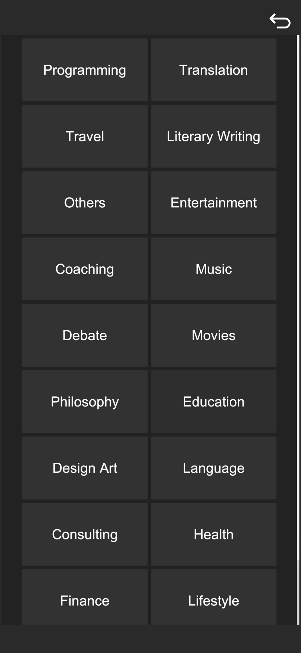Choose the Consulting category
This screenshot has height=653, width=301.
85,534
